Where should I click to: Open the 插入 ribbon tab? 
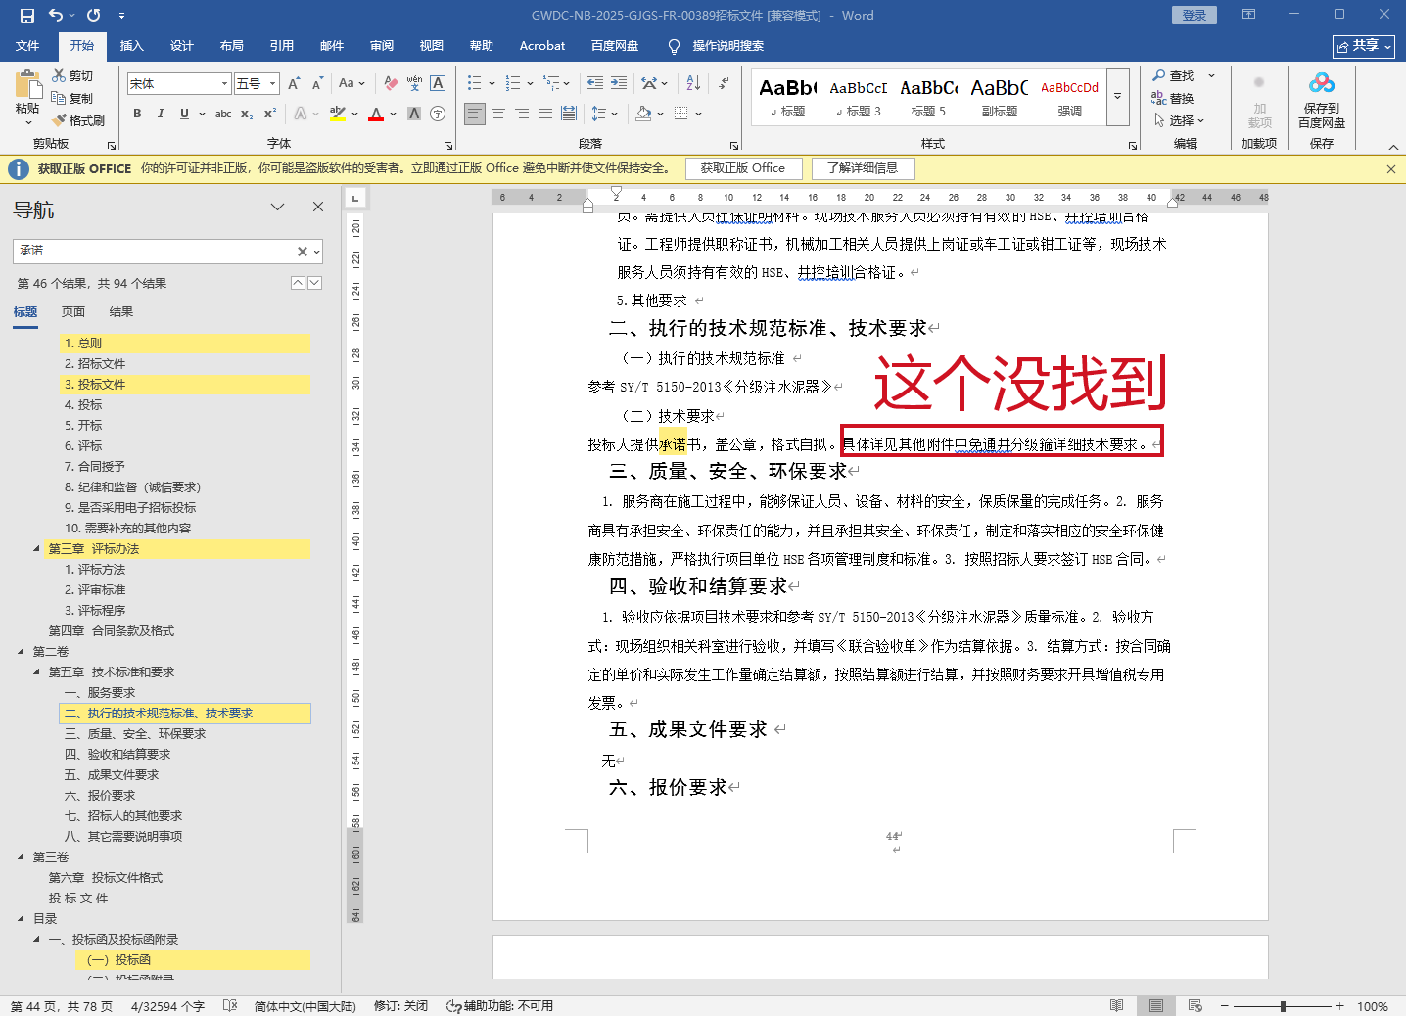(x=131, y=46)
